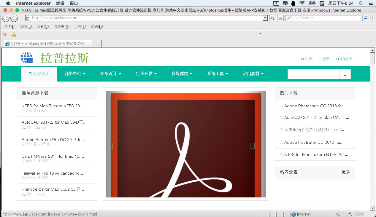This screenshot has height=217, width=376.
Task: Open the macOS Spotlight search icon
Action: tap(361, 3)
